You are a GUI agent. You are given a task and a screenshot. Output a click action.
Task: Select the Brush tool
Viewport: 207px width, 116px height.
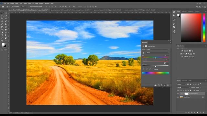point(2,24)
